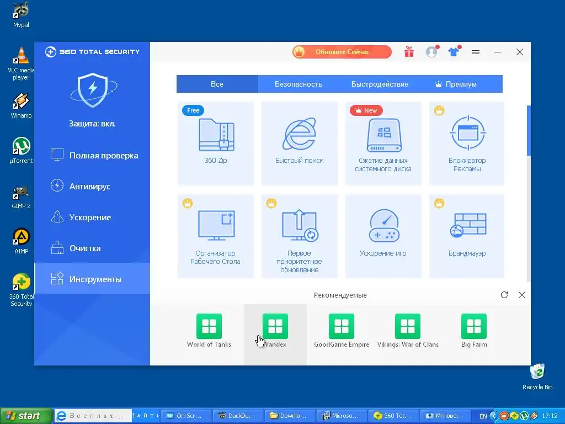
Task: Open Организатор Рабочего Стола tool
Action: 216,236
